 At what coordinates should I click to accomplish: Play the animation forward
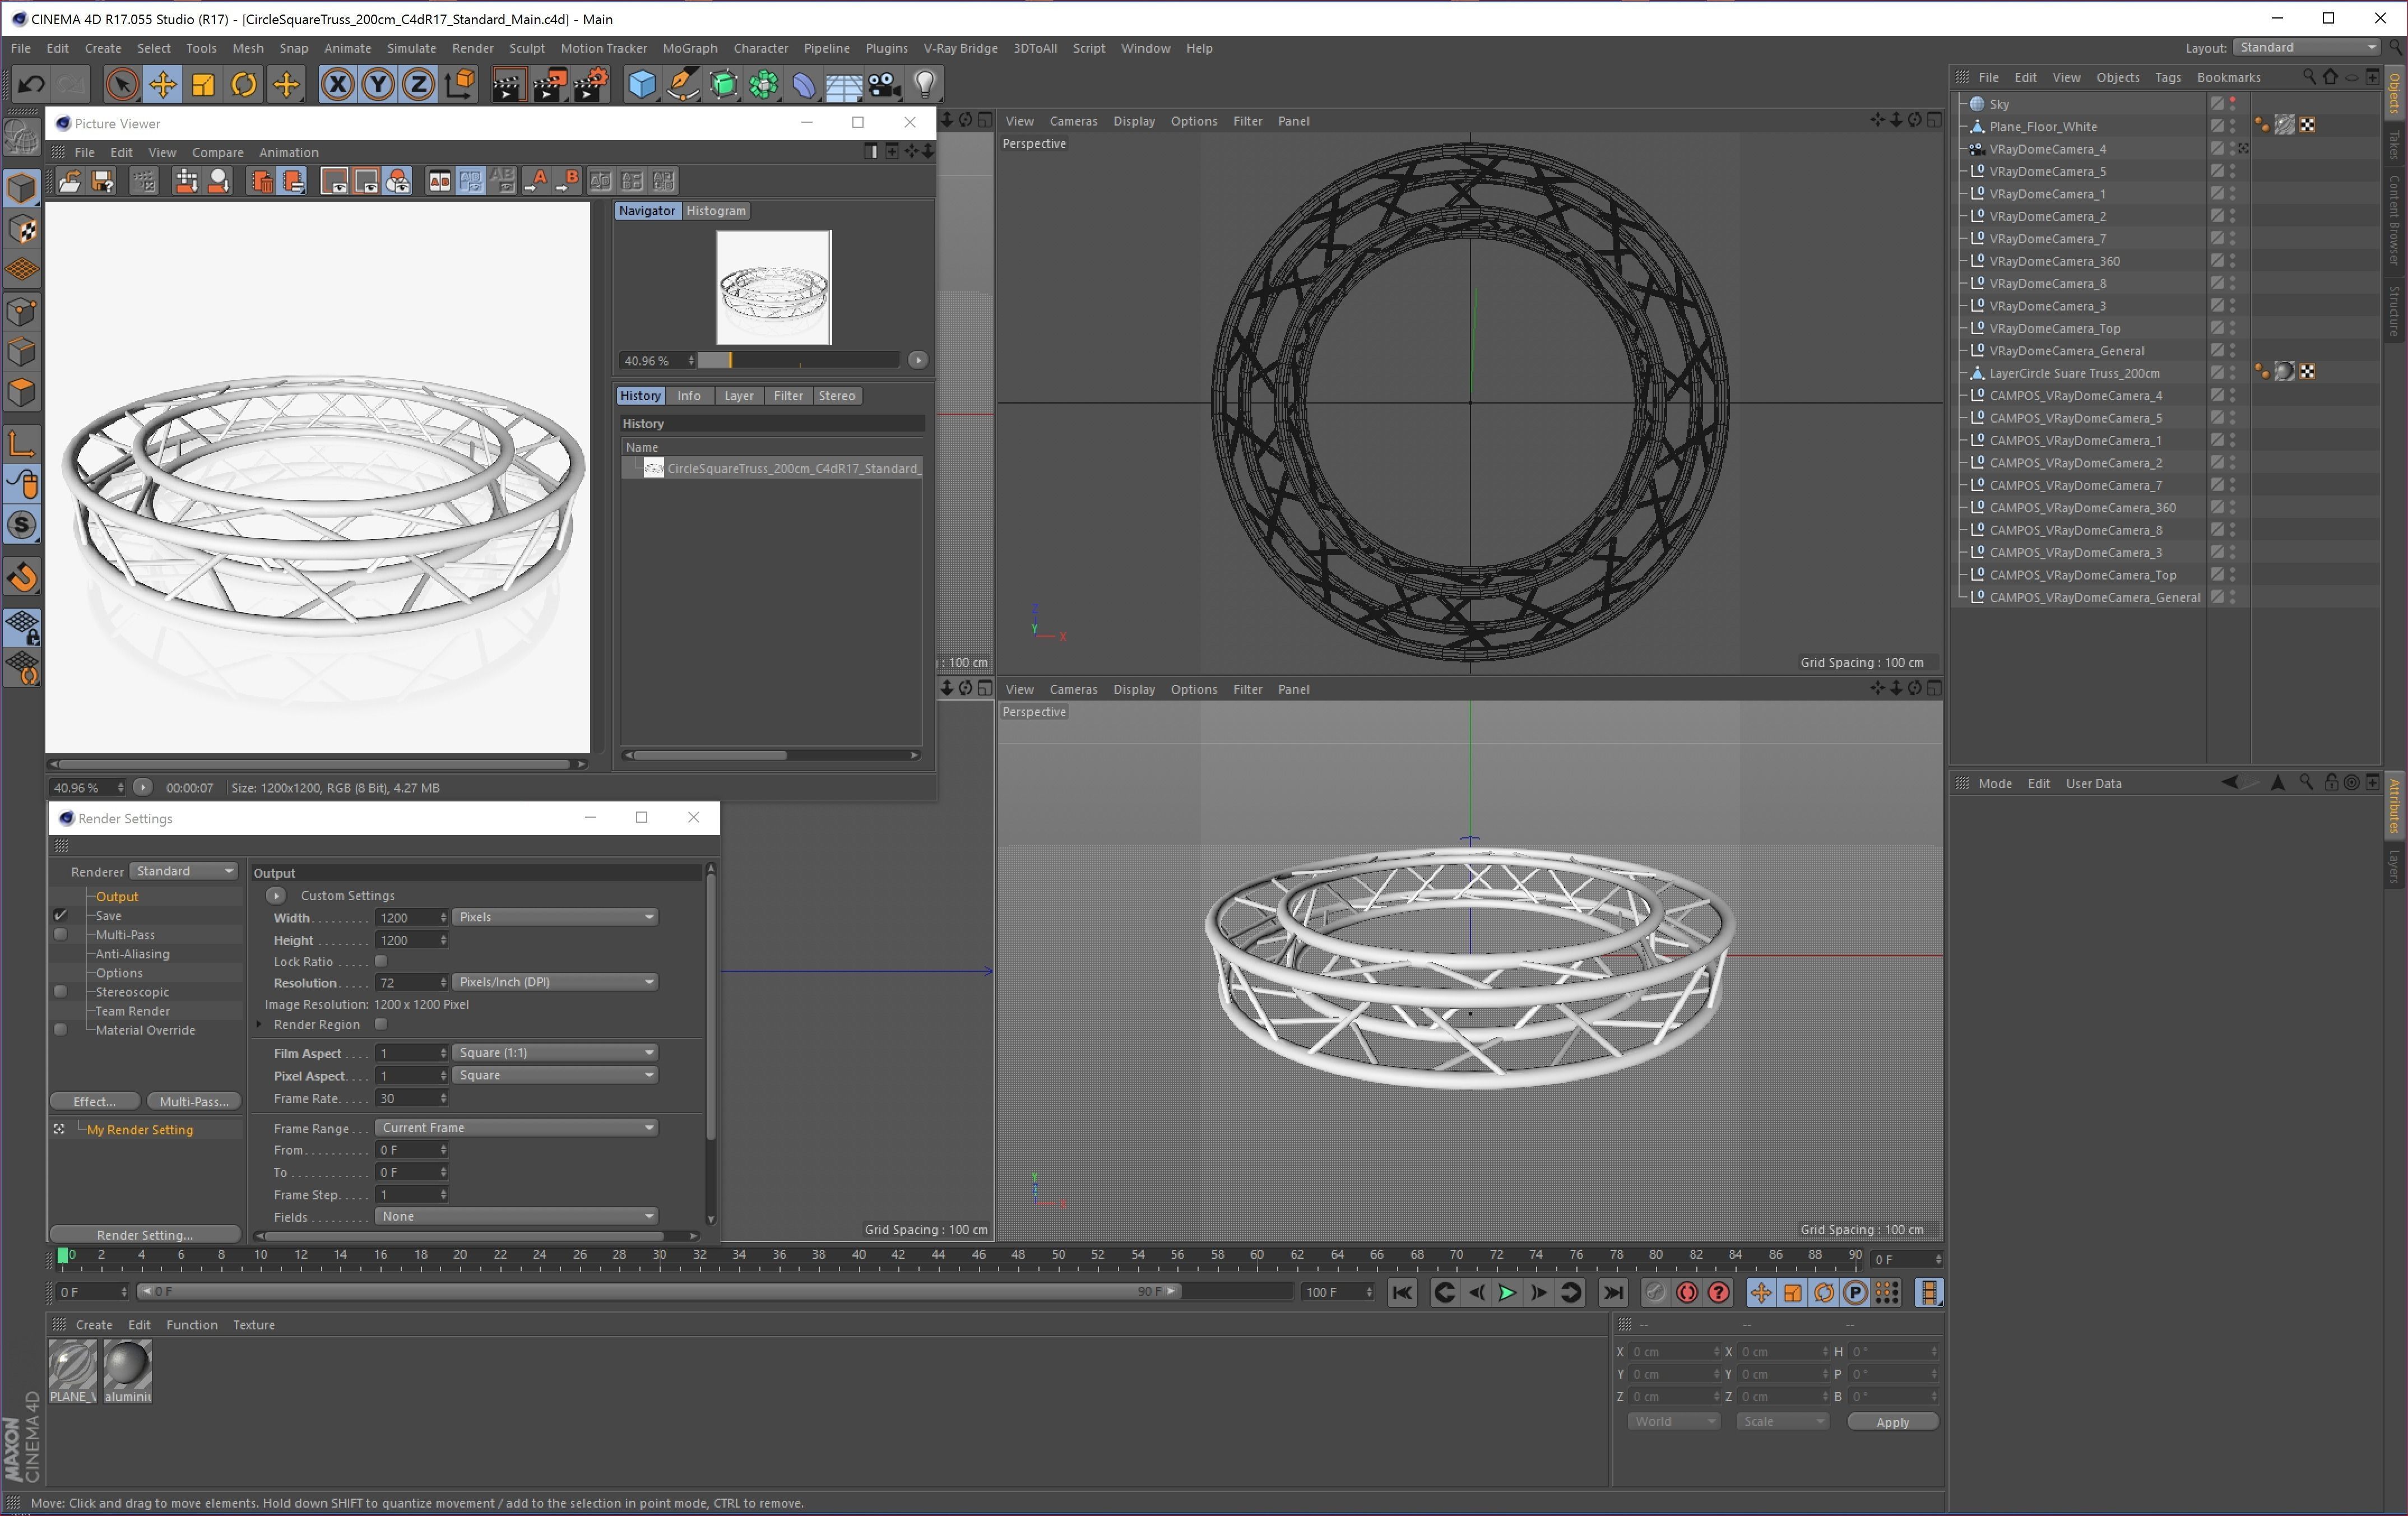[x=1507, y=1292]
